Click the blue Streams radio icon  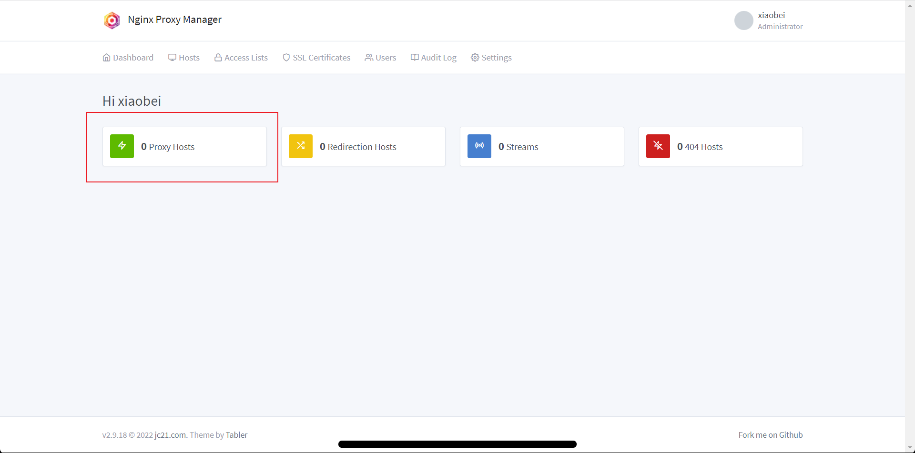pos(479,146)
